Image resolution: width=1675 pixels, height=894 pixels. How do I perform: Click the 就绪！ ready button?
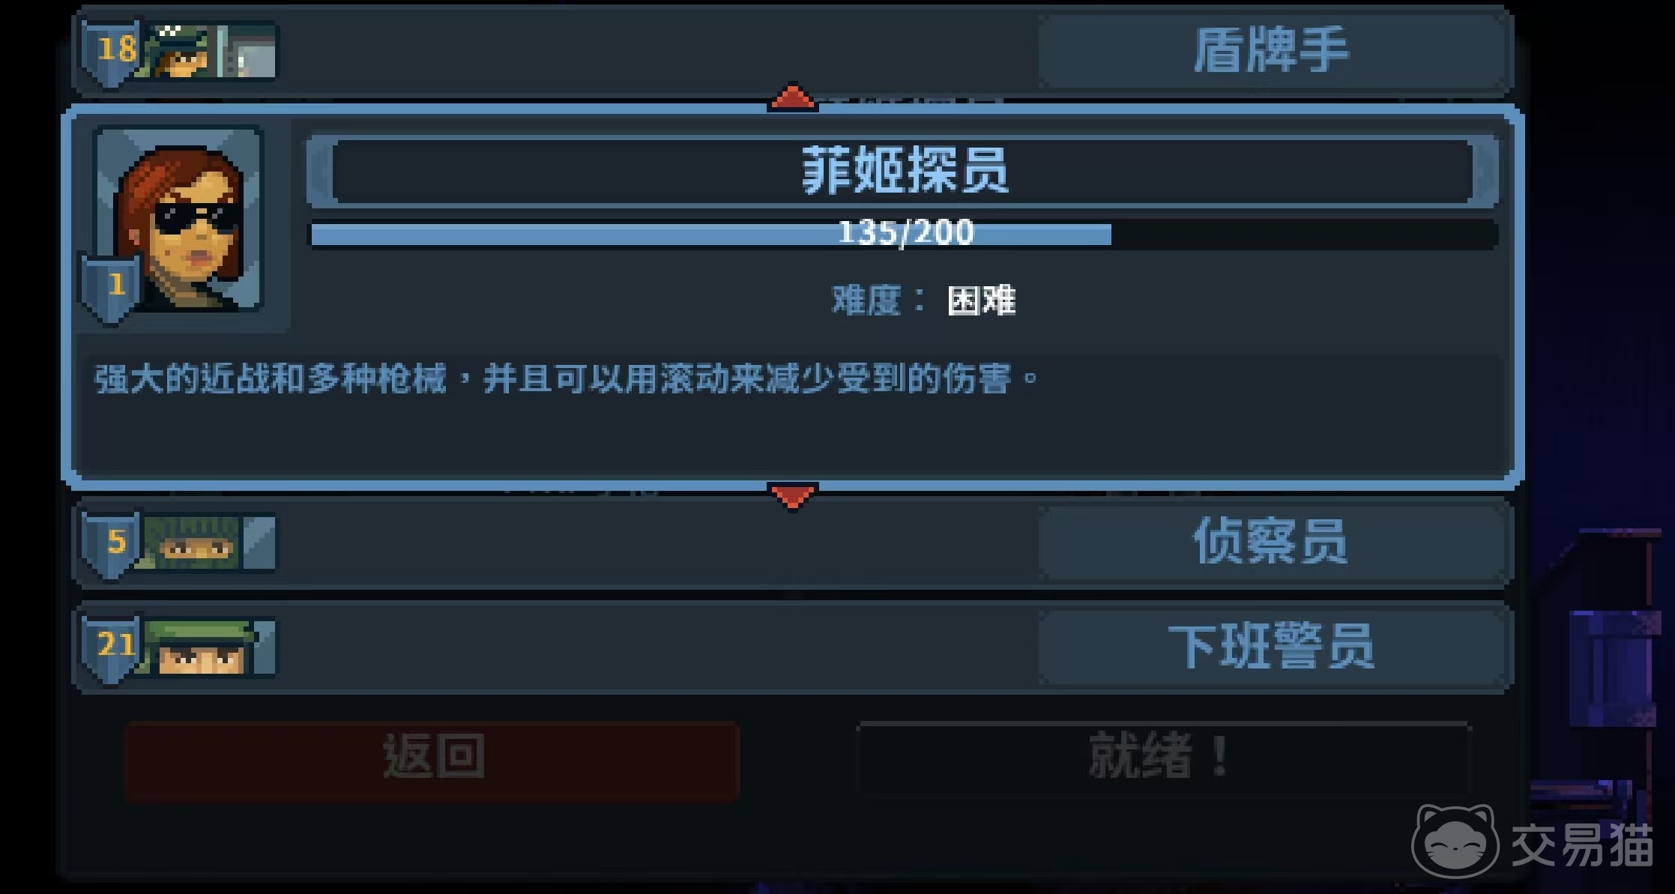pos(1164,758)
